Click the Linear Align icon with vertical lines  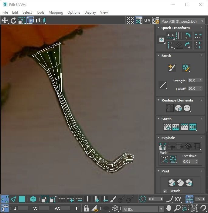[x=179, y=36]
